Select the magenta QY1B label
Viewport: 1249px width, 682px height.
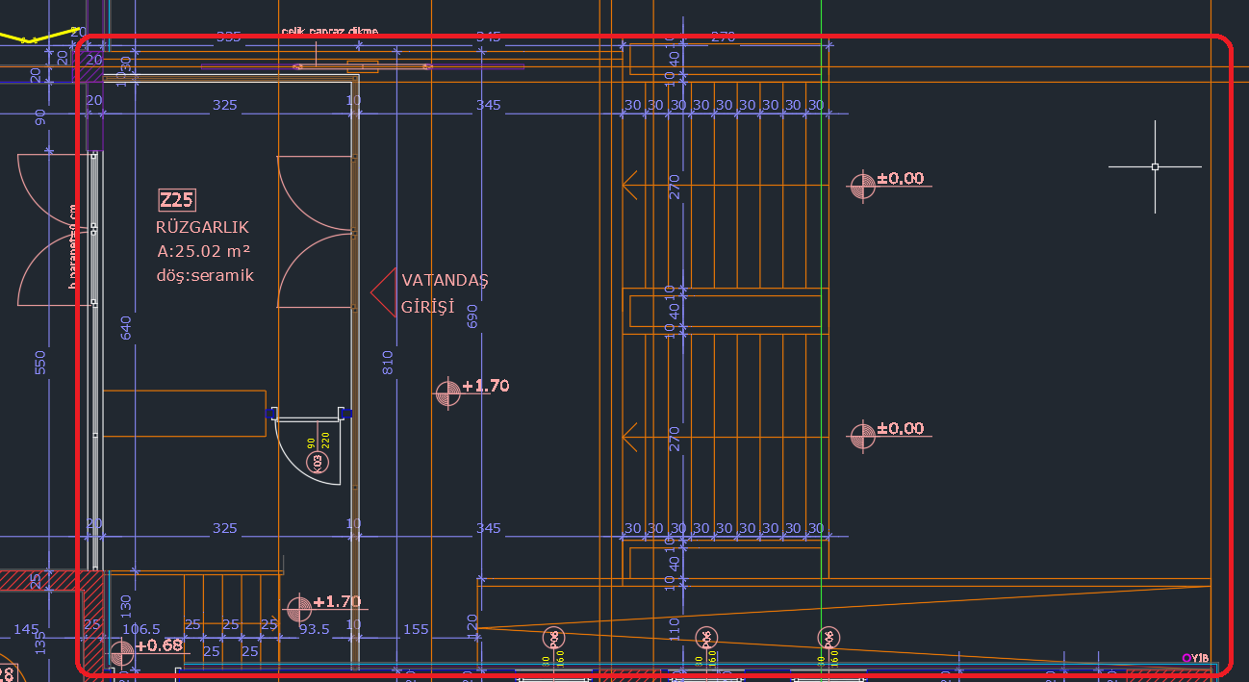(x=1195, y=658)
